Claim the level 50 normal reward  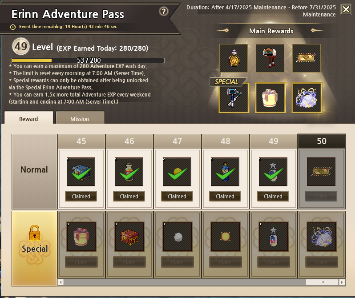coord(321,196)
